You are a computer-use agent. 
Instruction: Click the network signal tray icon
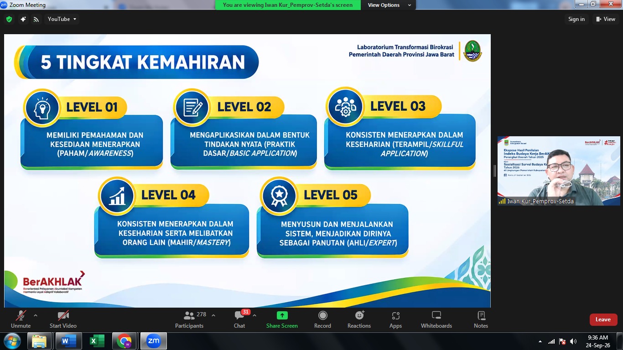point(551,341)
